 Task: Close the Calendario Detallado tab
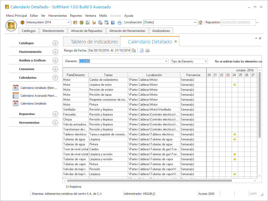(x=176, y=42)
